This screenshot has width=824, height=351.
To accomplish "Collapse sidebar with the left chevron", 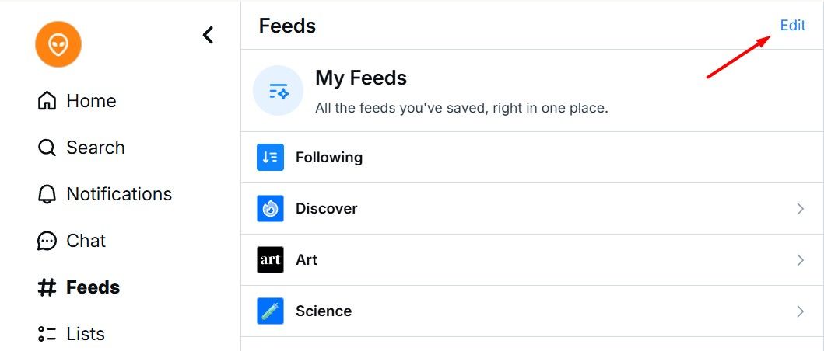I will point(208,35).
